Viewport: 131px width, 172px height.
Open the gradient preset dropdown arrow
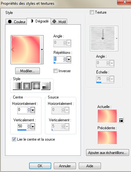42,50
